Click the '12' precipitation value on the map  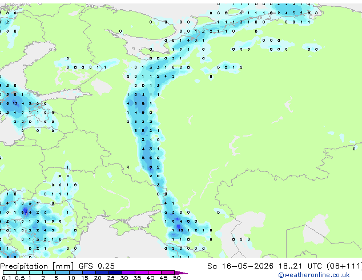181,230
